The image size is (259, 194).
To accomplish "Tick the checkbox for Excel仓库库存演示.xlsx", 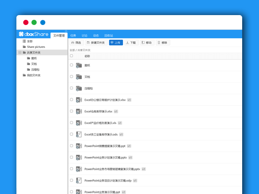I will pos(72,111).
